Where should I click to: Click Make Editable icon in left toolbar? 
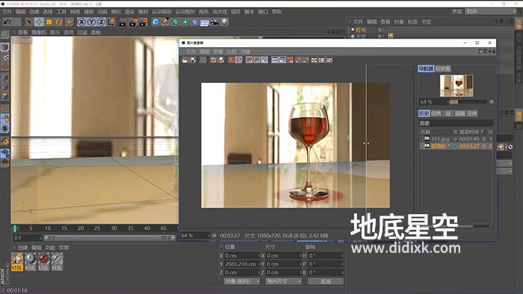point(5,34)
